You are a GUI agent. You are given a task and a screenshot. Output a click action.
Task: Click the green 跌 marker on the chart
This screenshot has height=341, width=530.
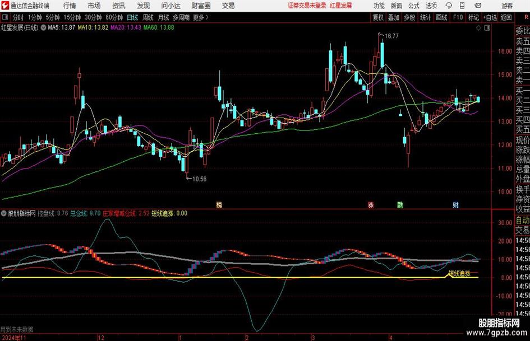coord(400,204)
